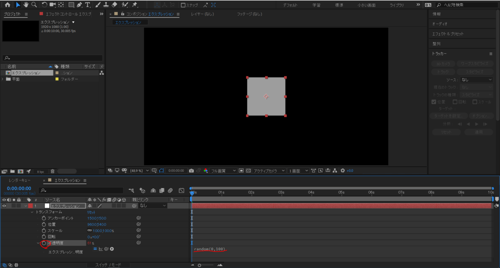Switch to 標準 workspace
This screenshot has width=500, height=268.
pos(339,5)
